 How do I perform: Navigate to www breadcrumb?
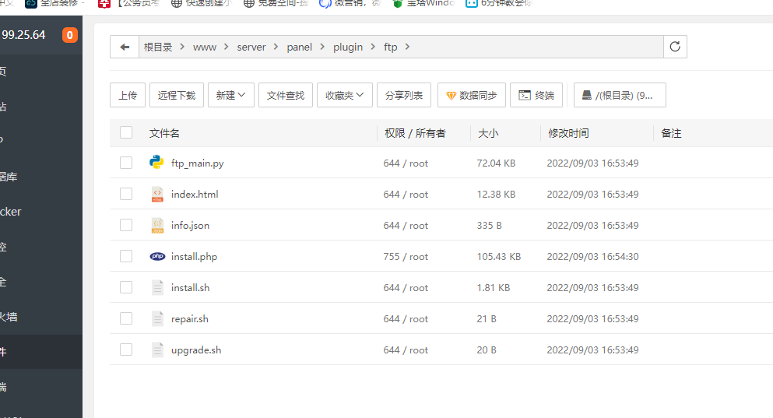(205, 47)
